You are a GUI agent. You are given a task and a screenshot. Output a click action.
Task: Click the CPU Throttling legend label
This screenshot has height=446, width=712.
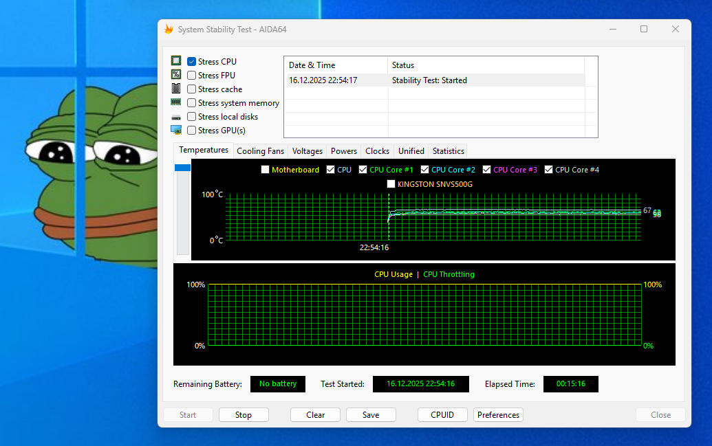click(449, 274)
